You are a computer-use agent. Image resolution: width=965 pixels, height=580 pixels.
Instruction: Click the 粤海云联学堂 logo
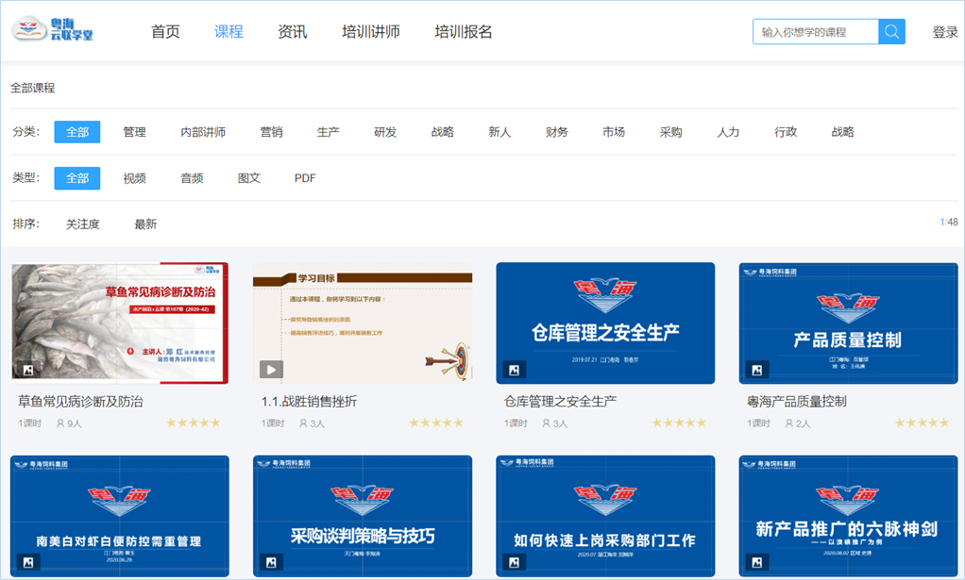pos(53,29)
